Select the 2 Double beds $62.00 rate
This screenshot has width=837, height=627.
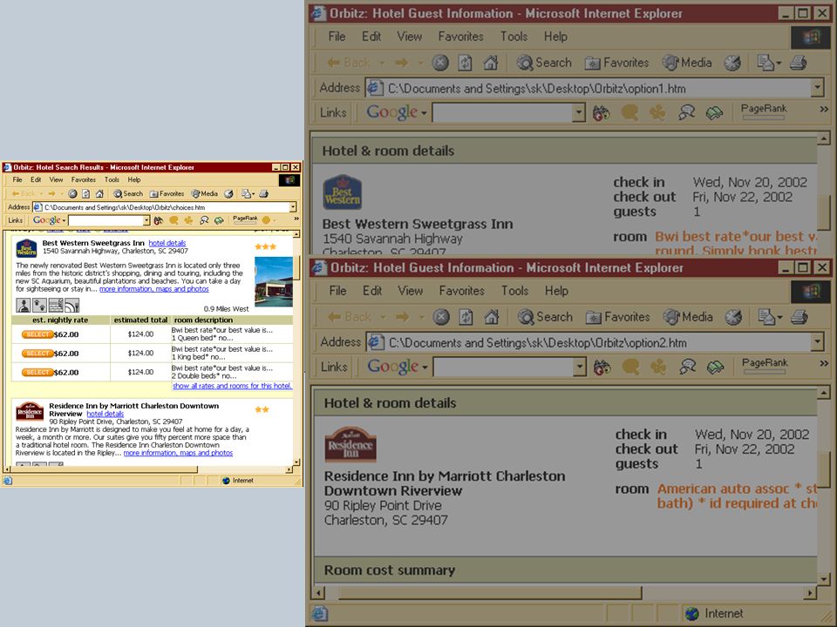pyautogui.click(x=37, y=372)
